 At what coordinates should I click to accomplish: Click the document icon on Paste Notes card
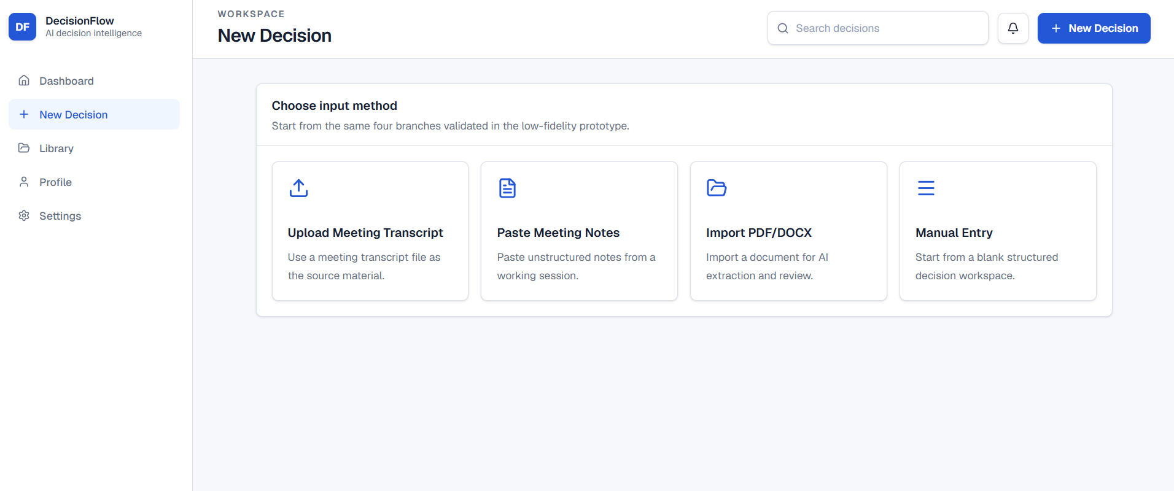507,188
